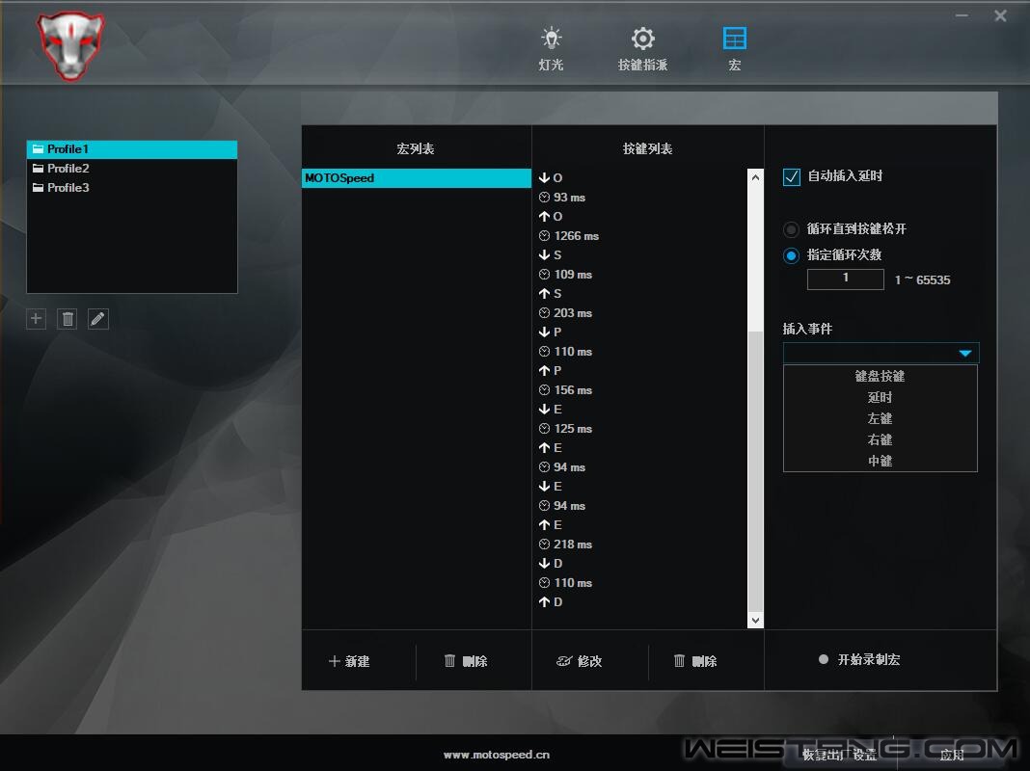Choose 左键 from insert event list
The width and height of the screenshot is (1030, 771).
pos(881,418)
